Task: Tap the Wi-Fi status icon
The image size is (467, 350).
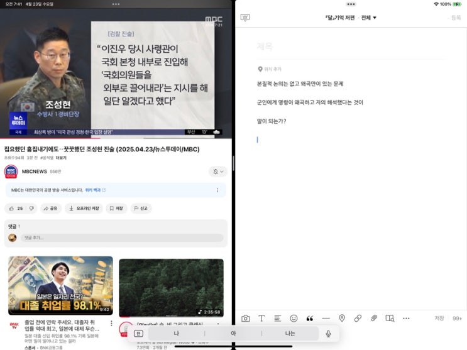Action: pyautogui.click(x=436, y=4)
